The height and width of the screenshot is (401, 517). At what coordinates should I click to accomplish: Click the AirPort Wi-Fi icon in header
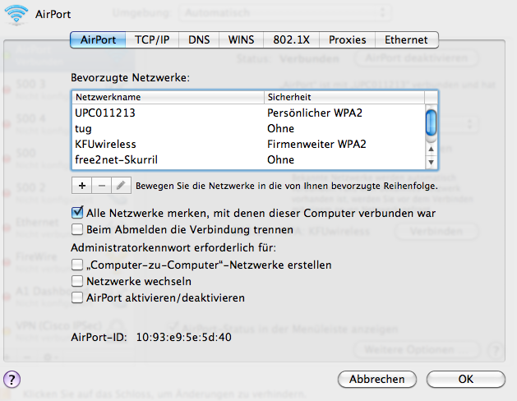click(16, 15)
